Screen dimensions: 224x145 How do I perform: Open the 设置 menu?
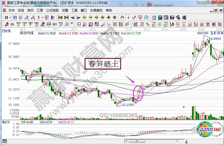click(x=65, y=10)
